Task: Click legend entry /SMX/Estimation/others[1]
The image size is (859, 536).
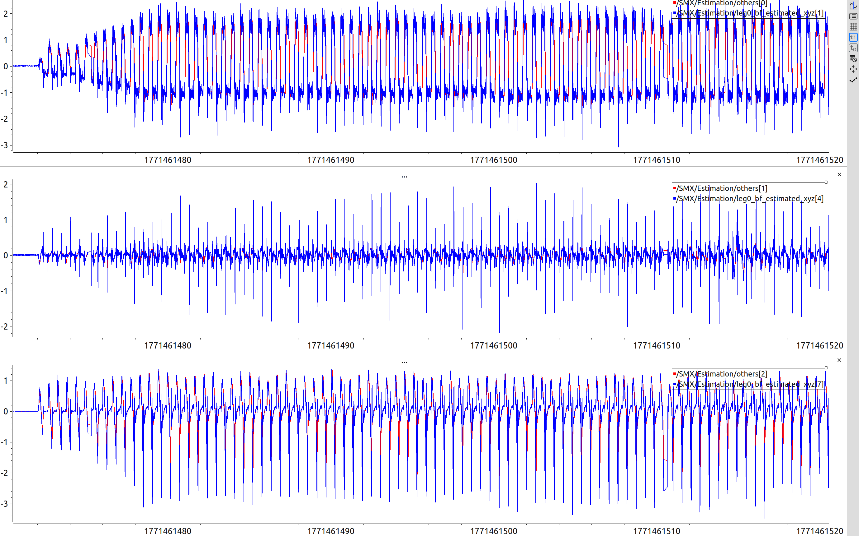Action: click(x=722, y=188)
